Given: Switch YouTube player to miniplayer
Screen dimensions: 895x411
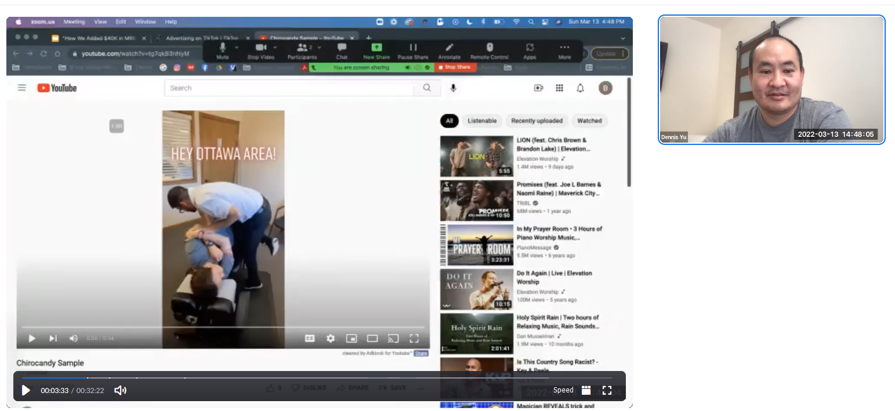Looking at the screenshot, I should pyautogui.click(x=352, y=339).
